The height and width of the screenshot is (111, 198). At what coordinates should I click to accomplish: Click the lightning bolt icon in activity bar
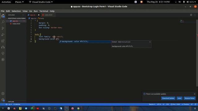[3, 60]
